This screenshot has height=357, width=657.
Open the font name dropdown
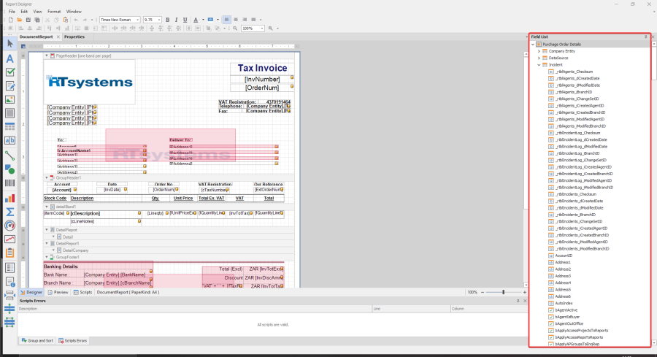tap(137, 20)
